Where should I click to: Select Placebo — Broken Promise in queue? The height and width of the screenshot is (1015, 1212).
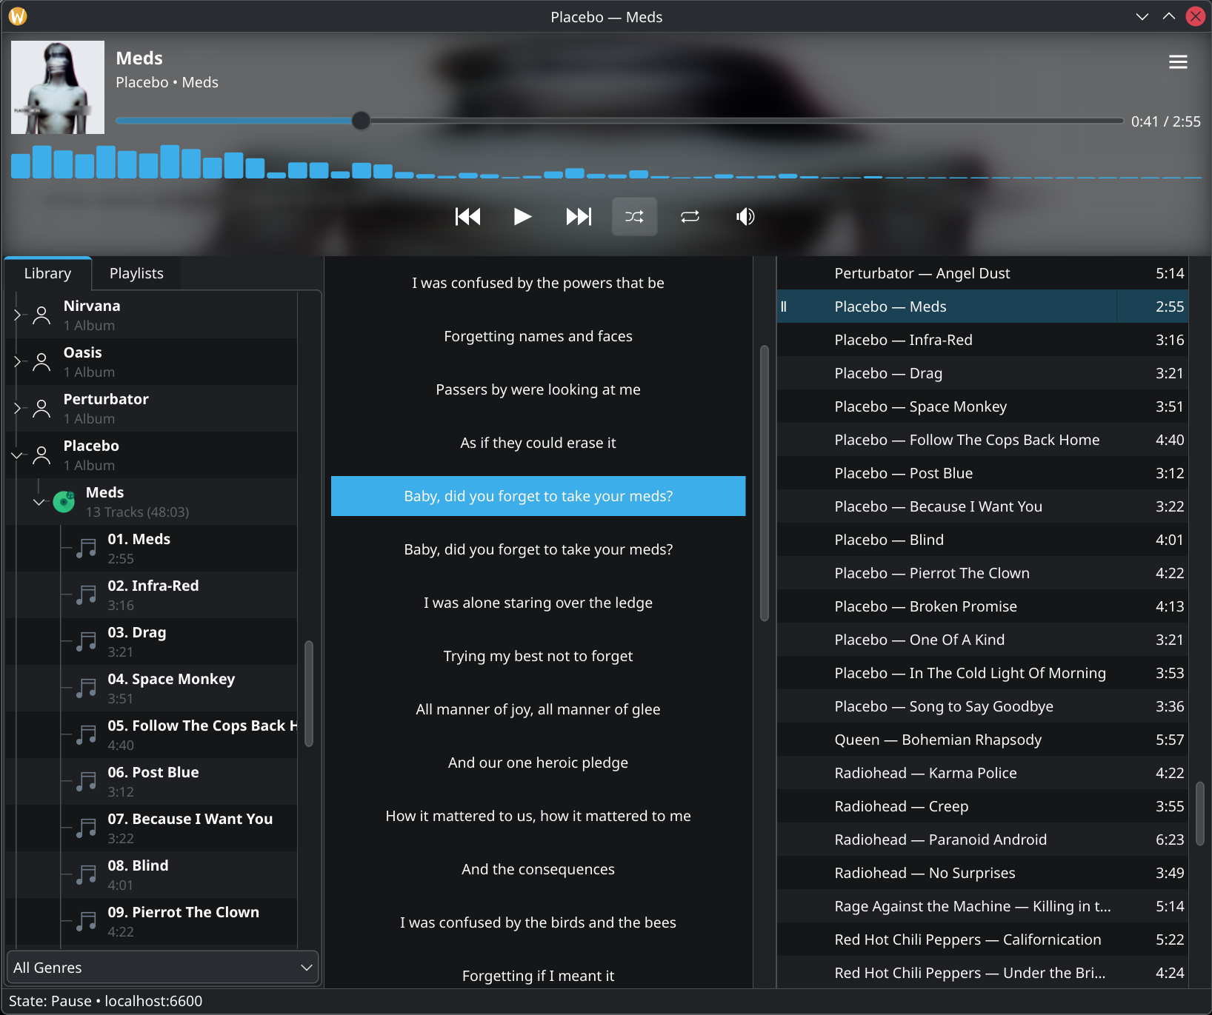(983, 606)
